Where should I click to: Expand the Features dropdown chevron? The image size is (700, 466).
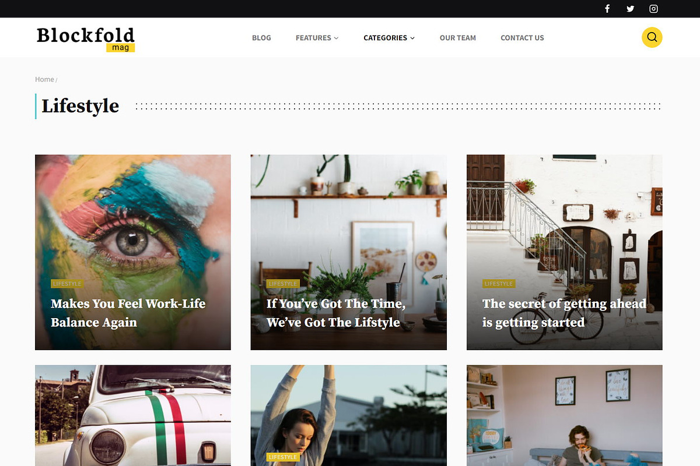[x=336, y=38]
